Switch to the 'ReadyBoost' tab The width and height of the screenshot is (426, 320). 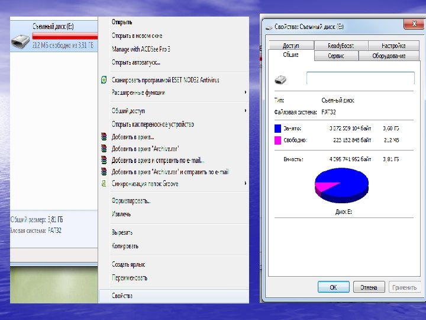(x=341, y=46)
